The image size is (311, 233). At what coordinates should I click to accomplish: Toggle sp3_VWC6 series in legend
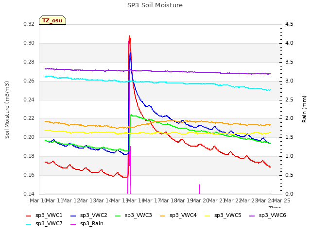[268, 216]
